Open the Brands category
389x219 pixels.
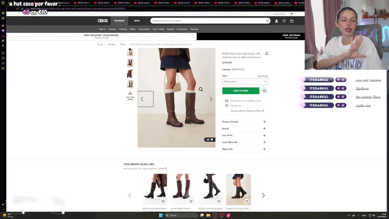coord(170,29)
